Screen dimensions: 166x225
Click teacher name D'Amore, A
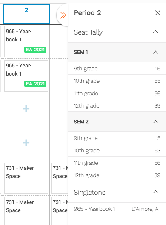click(145, 209)
